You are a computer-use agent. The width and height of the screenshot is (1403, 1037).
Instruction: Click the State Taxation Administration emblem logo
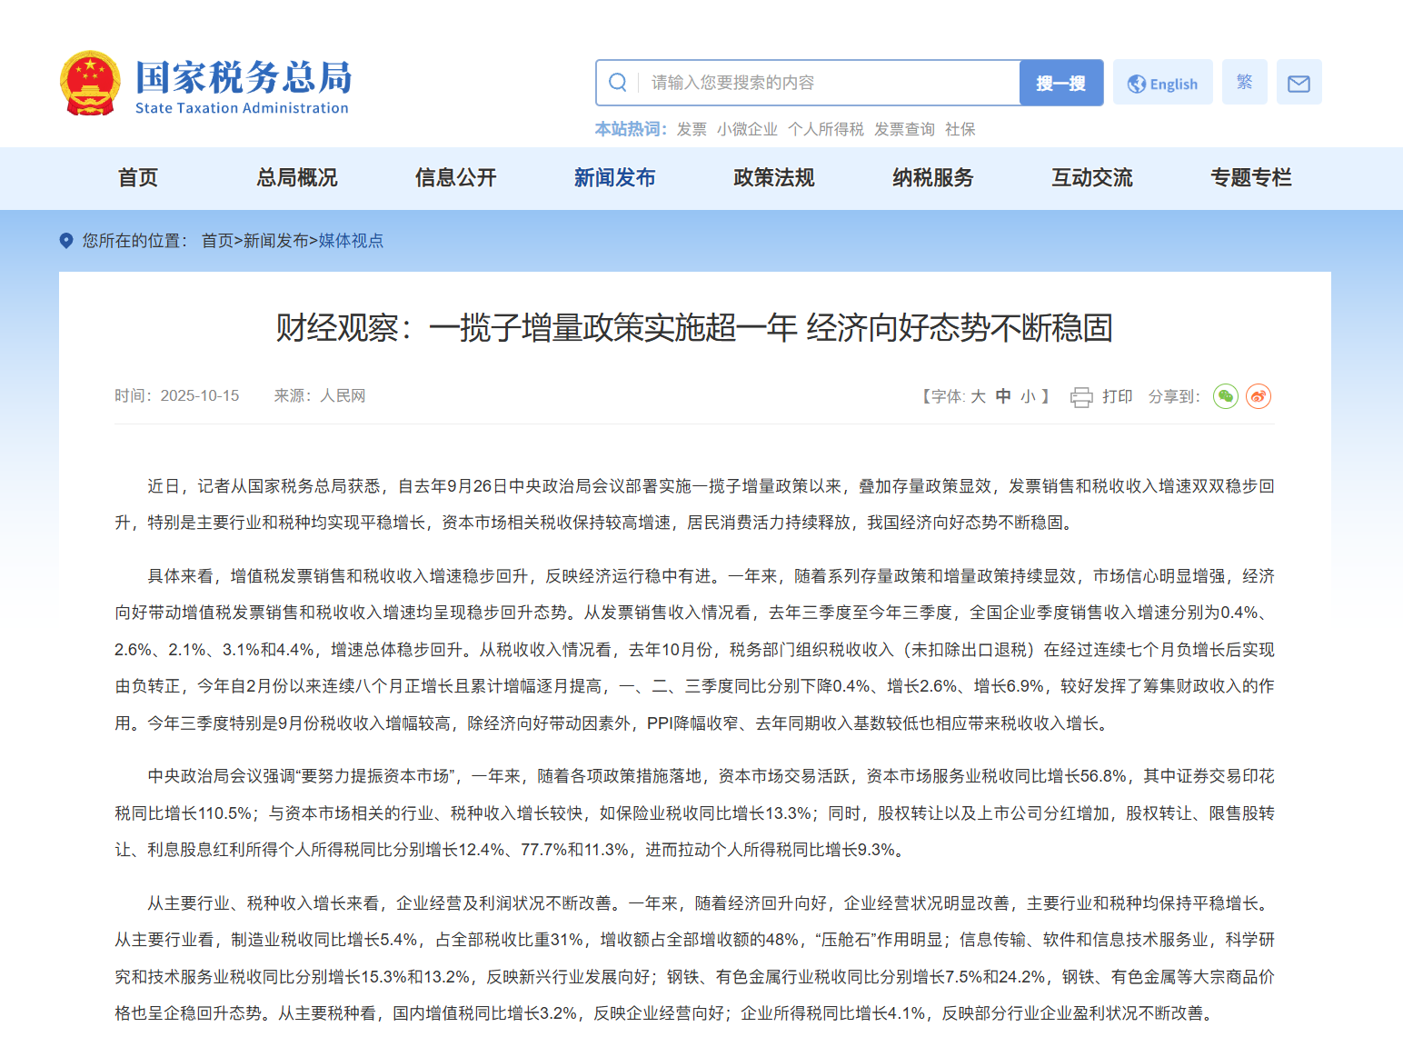(x=90, y=84)
